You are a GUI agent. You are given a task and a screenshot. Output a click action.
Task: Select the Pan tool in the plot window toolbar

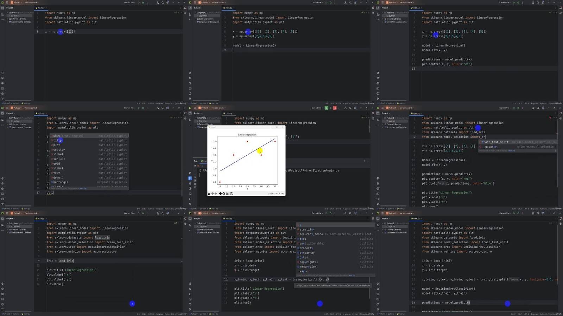point(220,193)
